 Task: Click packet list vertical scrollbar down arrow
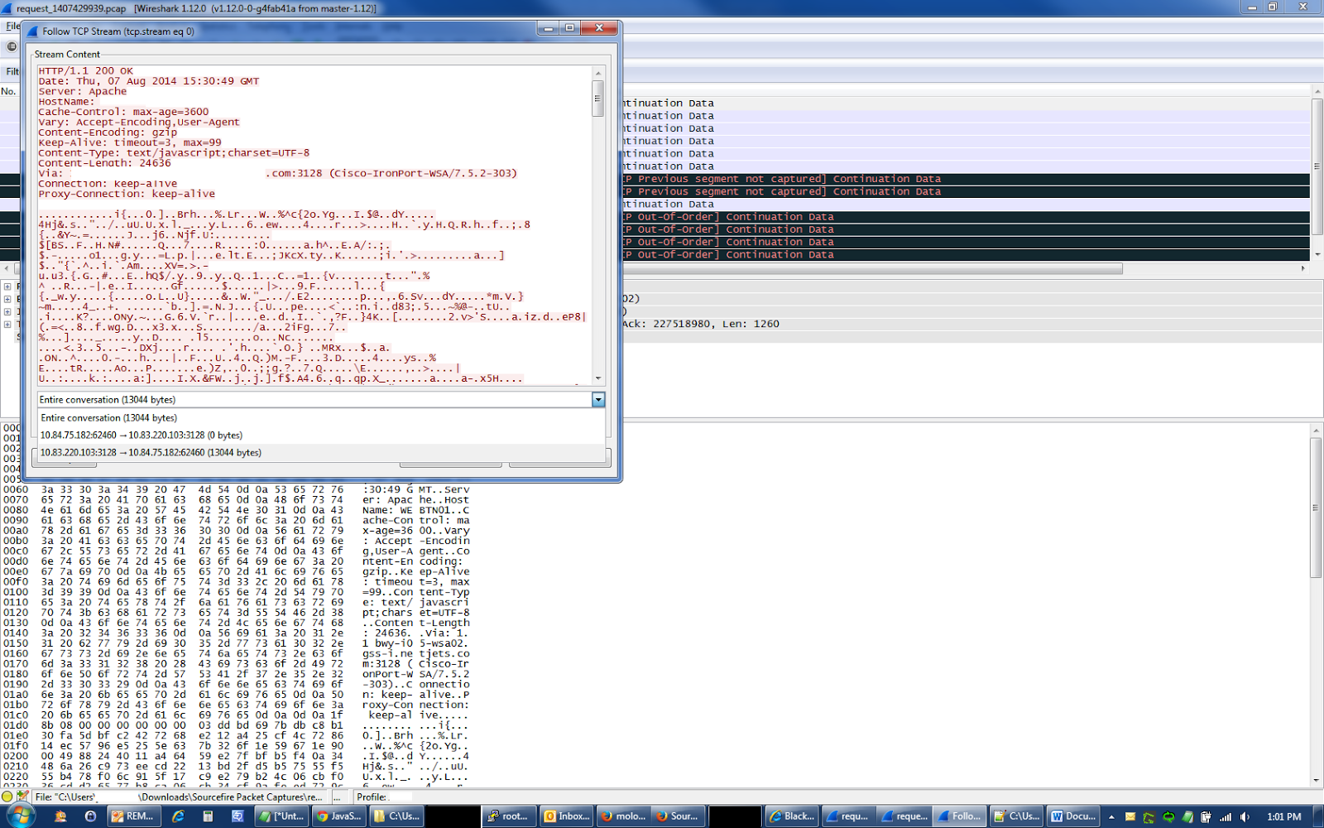1317,255
